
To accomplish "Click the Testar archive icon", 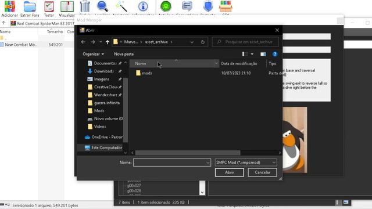I will [x=49, y=6].
